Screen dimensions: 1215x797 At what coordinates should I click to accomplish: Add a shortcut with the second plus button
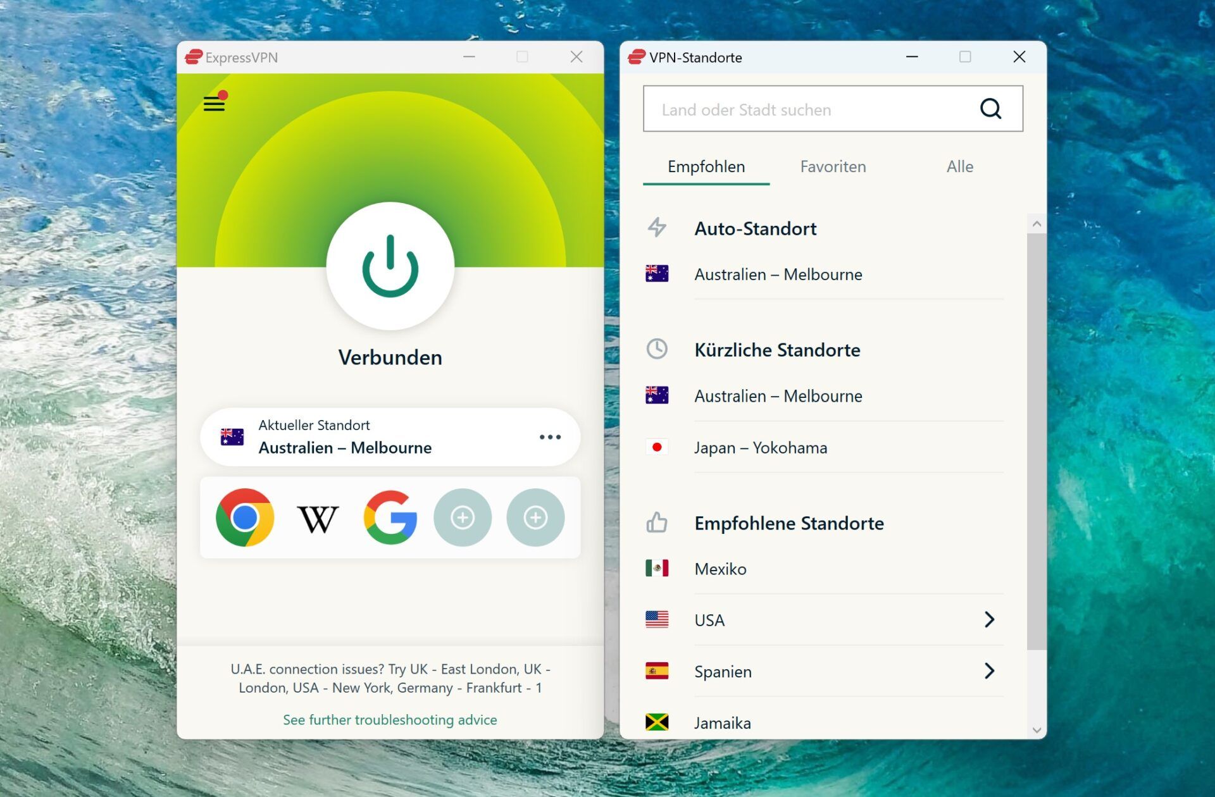click(x=535, y=517)
